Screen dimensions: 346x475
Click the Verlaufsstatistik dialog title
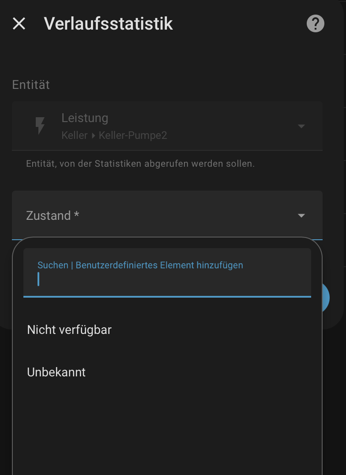click(x=108, y=23)
